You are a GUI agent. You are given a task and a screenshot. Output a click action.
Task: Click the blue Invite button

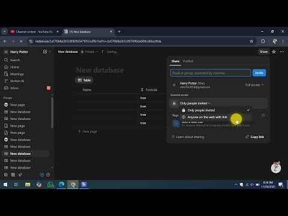pos(259,73)
